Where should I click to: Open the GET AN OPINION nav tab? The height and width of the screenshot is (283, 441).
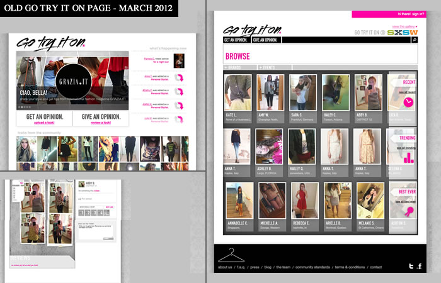coord(236,40)
